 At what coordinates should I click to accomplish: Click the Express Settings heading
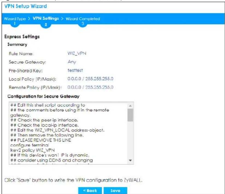(x=22, y=37)
